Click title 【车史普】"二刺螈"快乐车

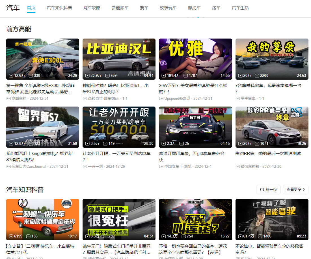pyautogui.click(x=40, y=249)
